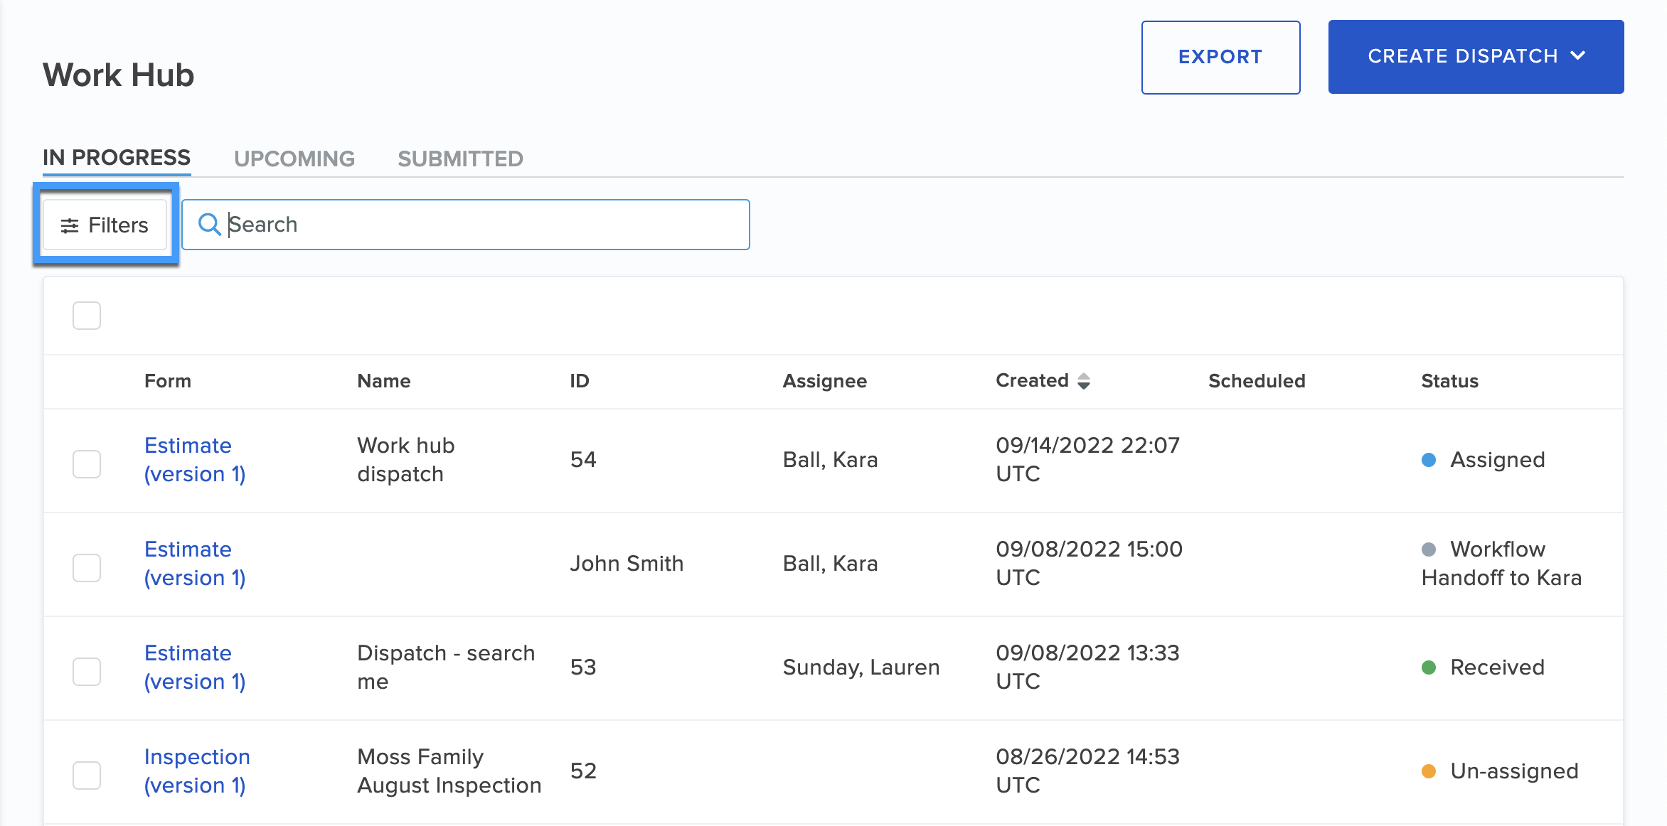
Task: Click the search magnifier icon
Action: click(x=209, y=225)
